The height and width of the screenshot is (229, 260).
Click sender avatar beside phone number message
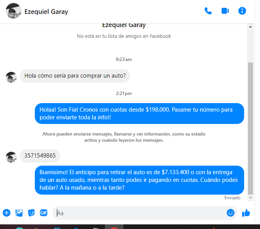[11, 157]
